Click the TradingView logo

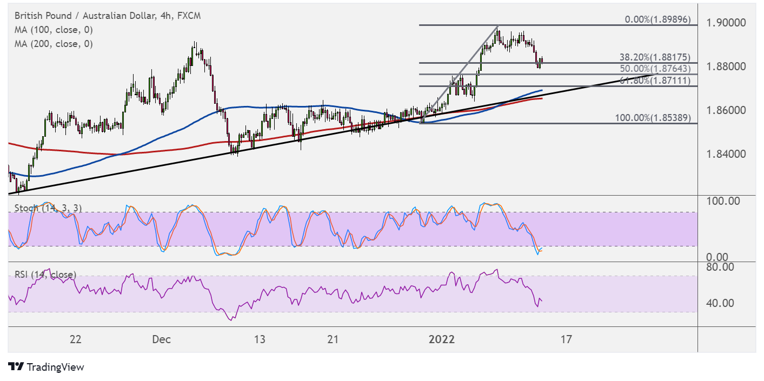click(x=46, y=367)
